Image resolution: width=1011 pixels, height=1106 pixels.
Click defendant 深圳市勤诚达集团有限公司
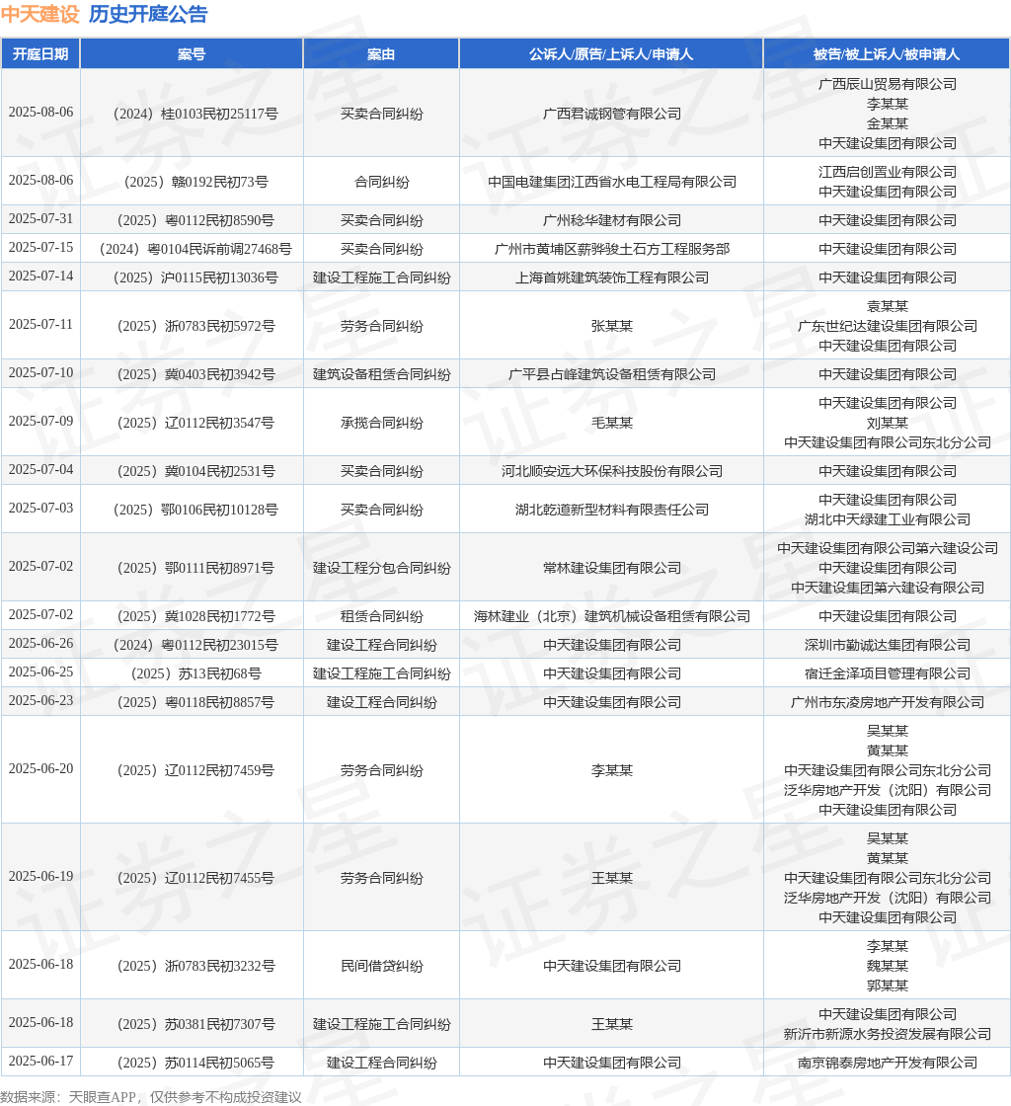click(888, 646)
